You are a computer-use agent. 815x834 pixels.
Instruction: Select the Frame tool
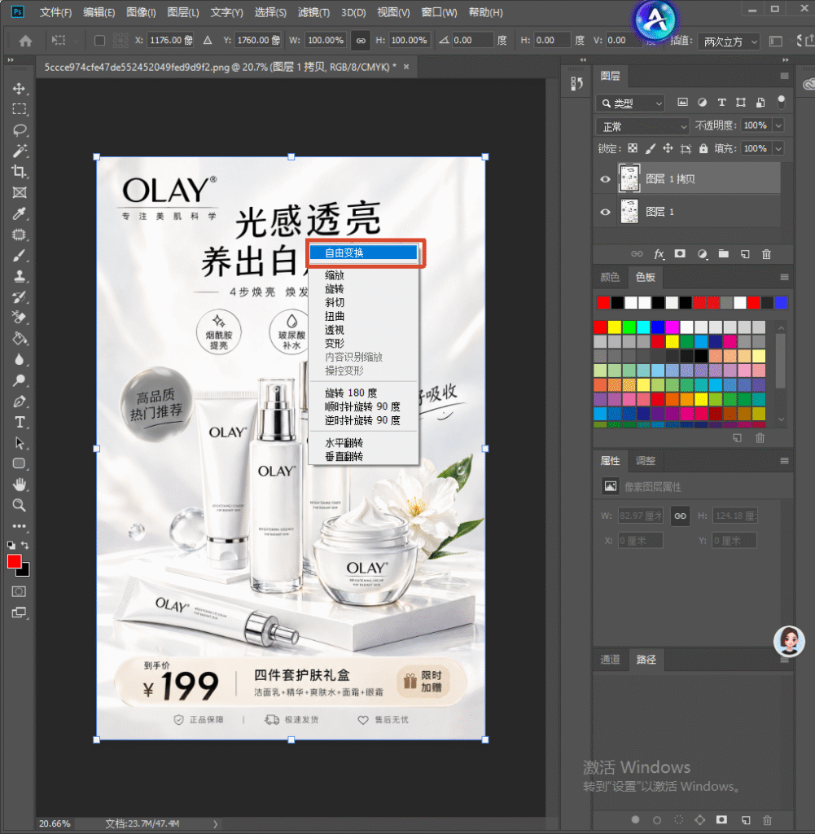(x=20, y=192)
